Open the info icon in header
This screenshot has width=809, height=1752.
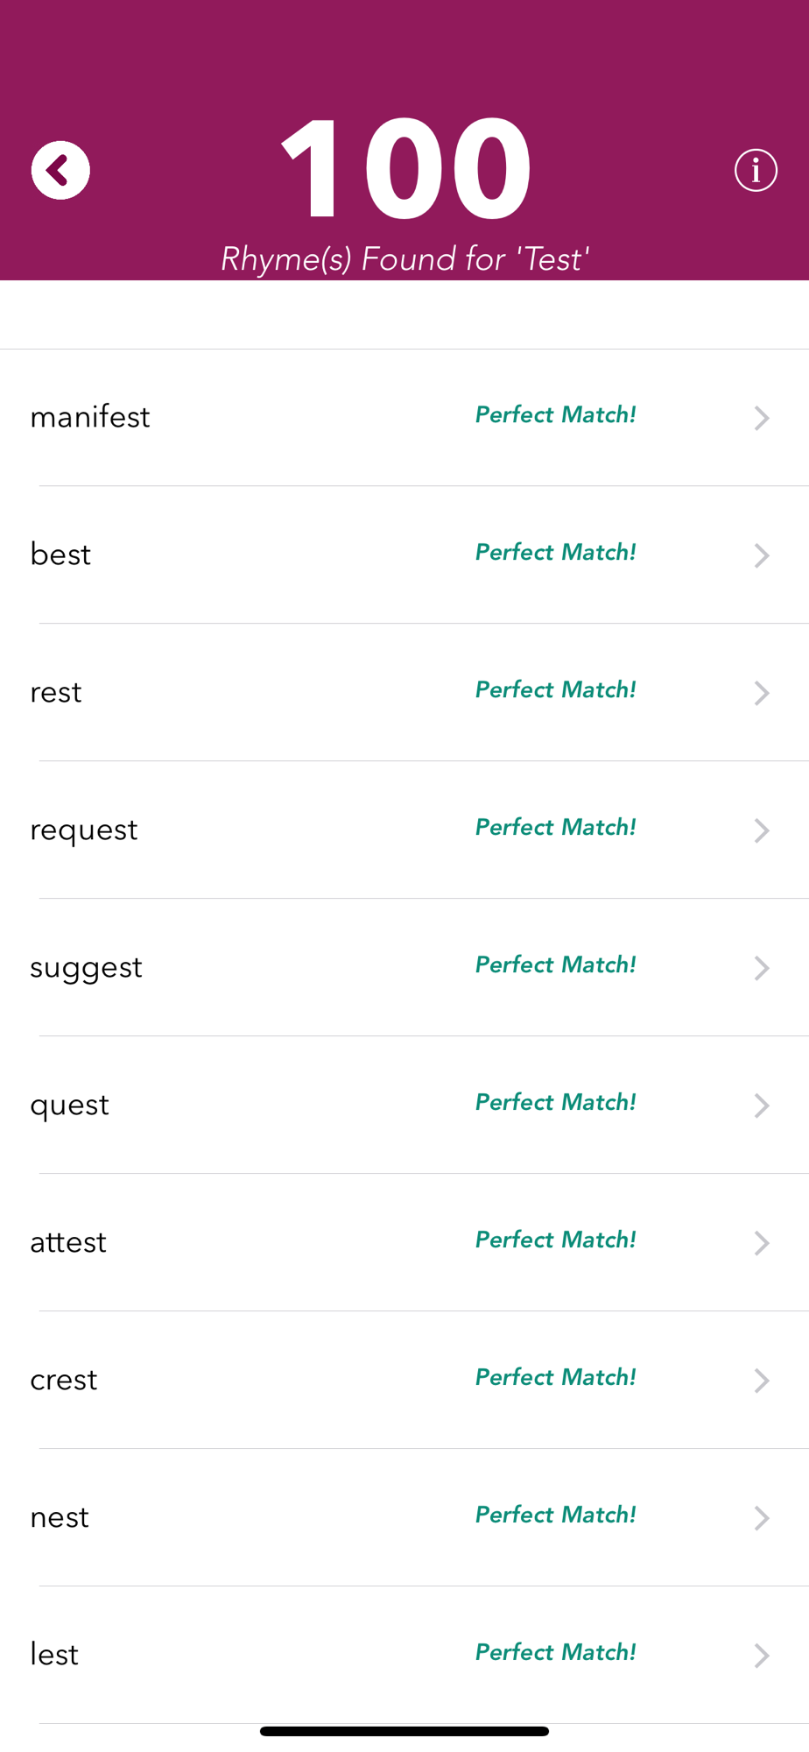point(756,170)
